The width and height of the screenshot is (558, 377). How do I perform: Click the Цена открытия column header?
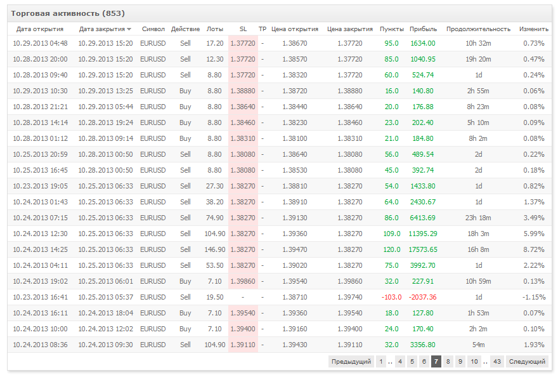coord(294,29)
